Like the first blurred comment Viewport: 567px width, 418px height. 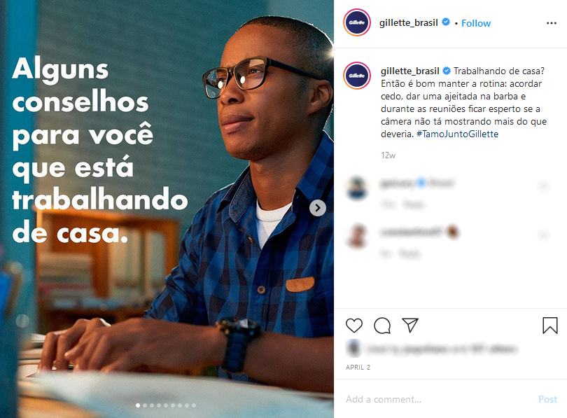coord(544,187)
